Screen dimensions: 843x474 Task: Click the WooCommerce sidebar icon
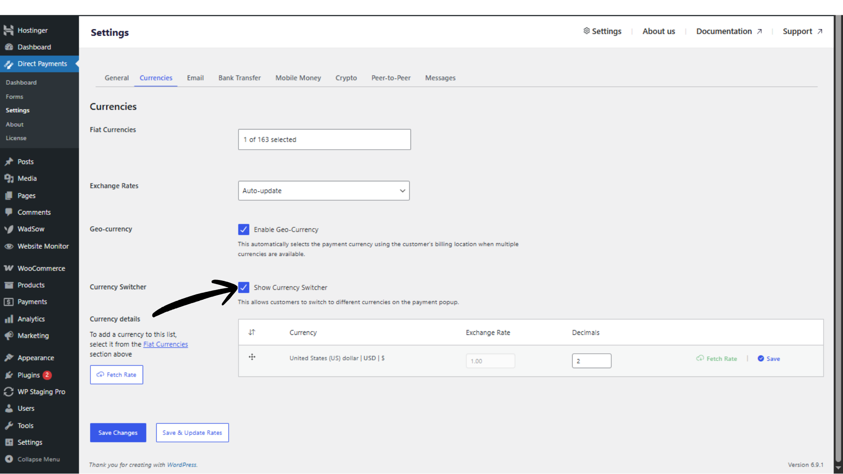coord(8,268)
